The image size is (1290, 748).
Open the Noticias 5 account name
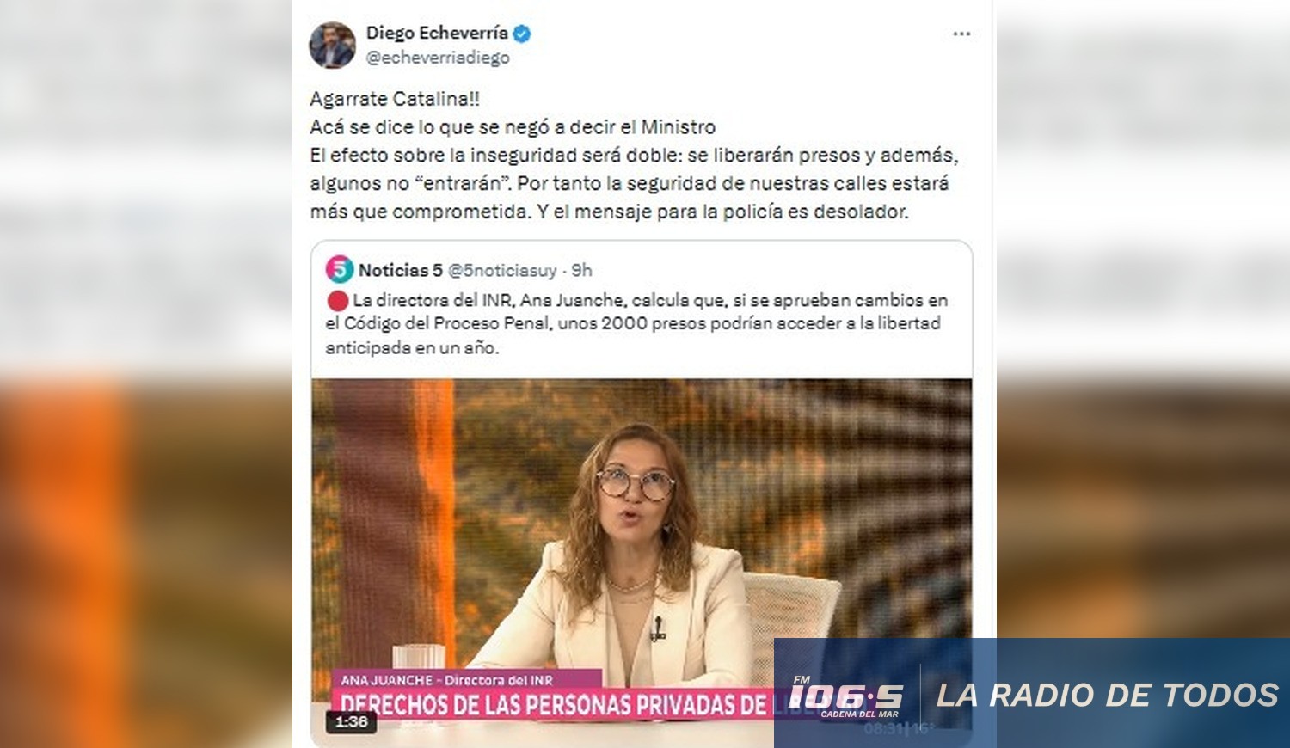(x=401, y=270)
